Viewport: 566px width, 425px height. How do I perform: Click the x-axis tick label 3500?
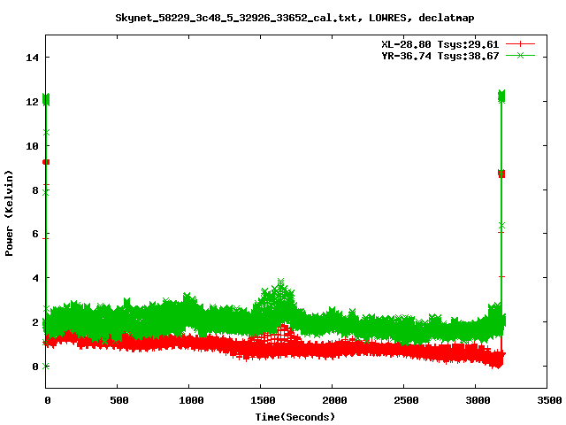coord(549,400)
